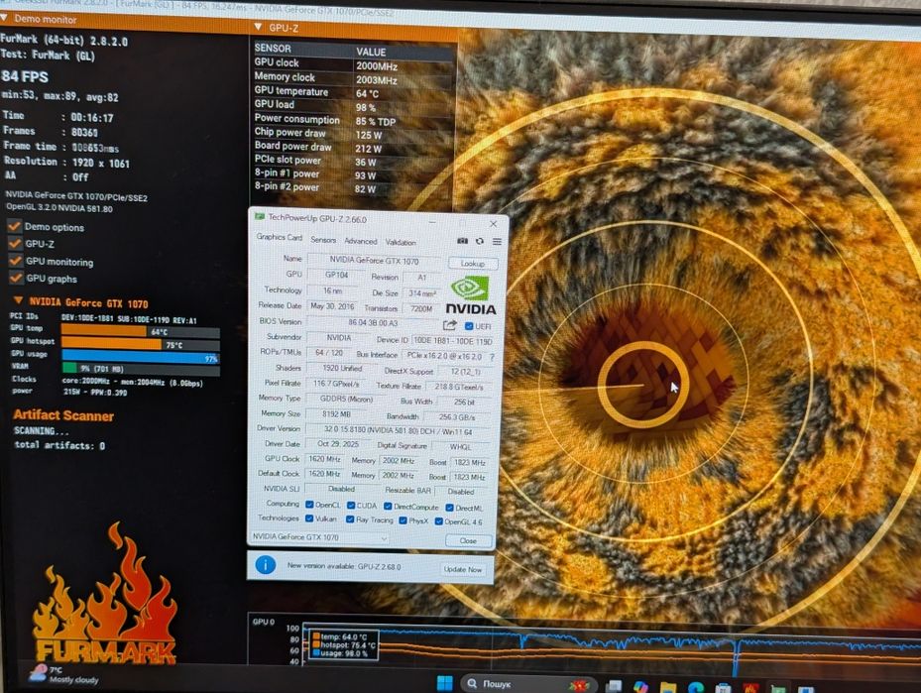Switch to the Validation tab
Screen dimensions: 921x693
401,242
